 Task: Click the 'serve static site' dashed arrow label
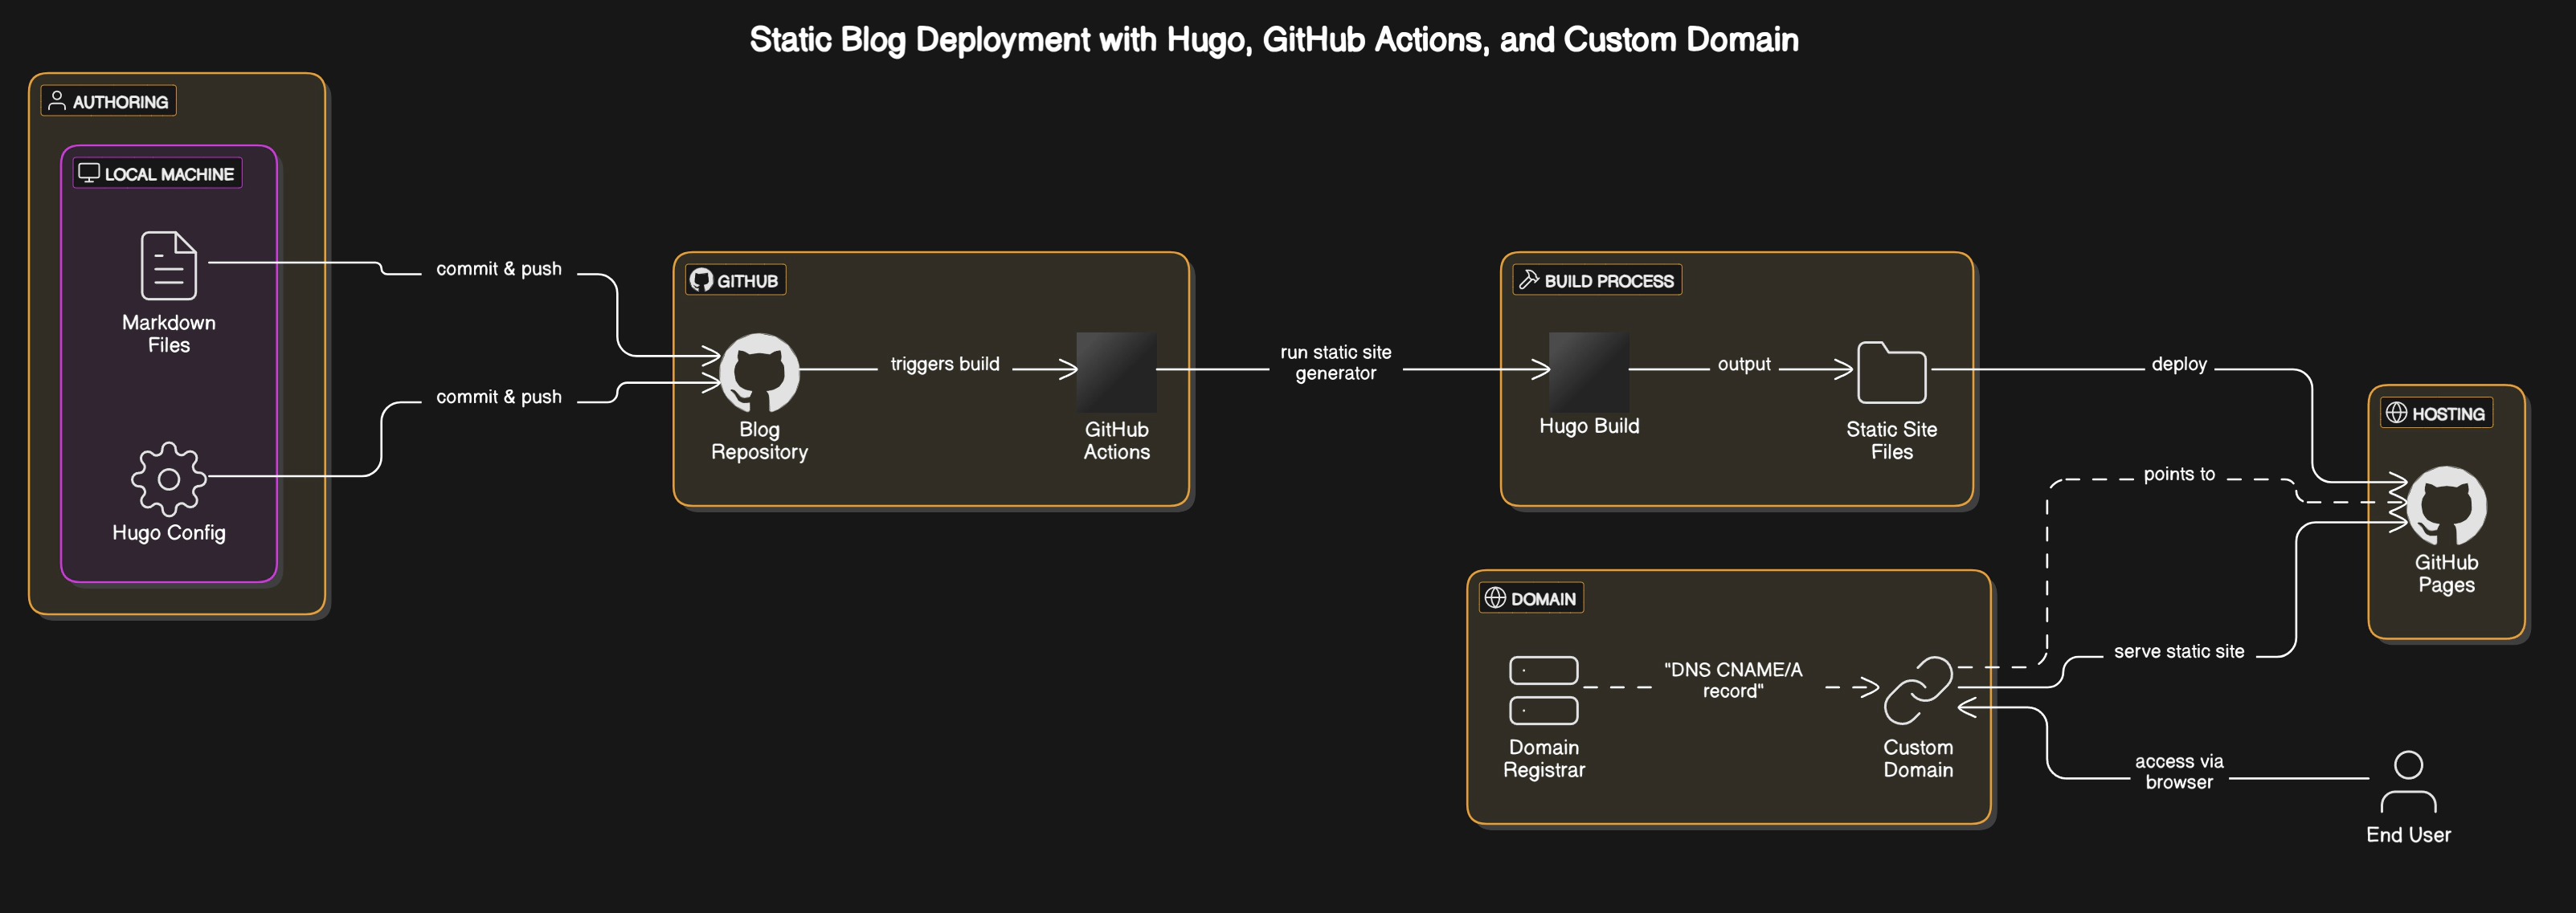pyautogui.click(x=2178, y=650)
